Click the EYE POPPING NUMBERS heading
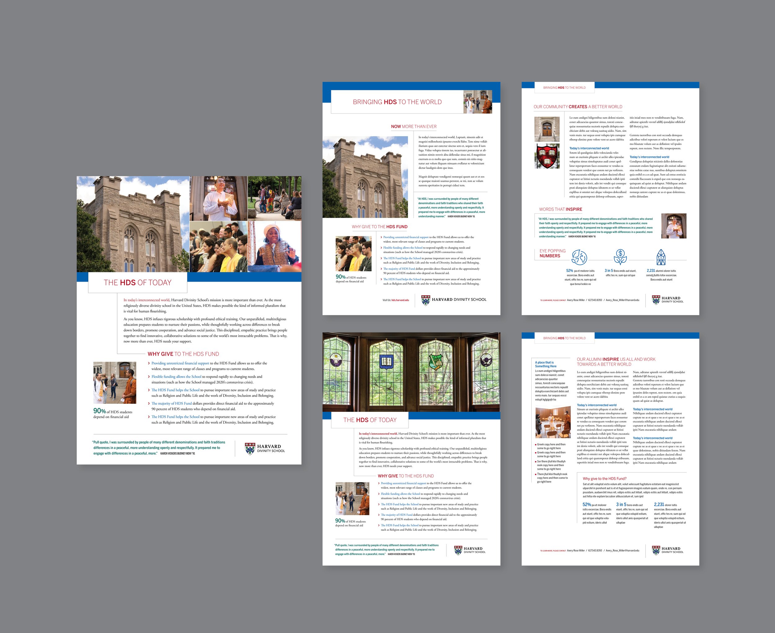Viewport: 775px width, 633px height. 552,253
